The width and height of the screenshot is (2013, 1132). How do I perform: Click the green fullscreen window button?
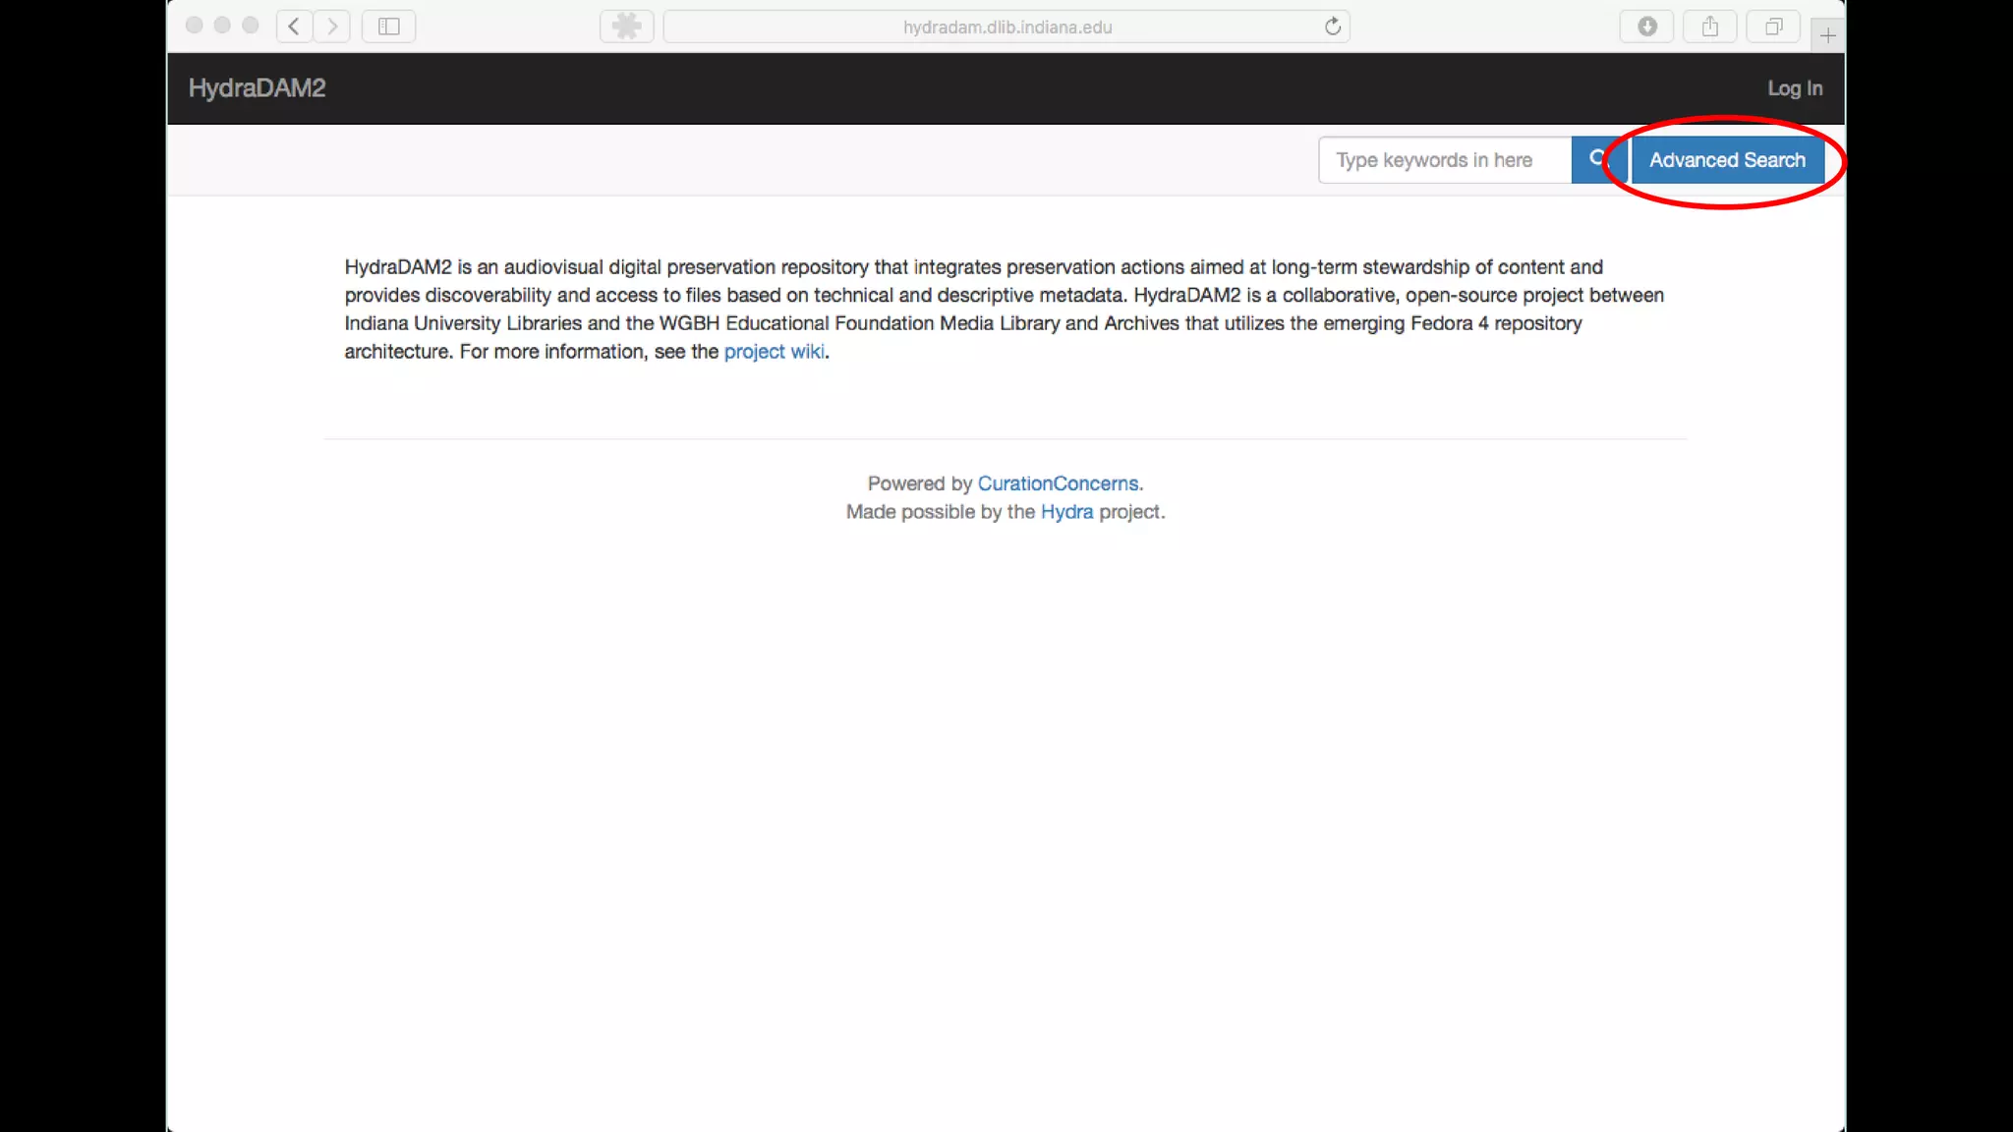click(x=251, y=26)
